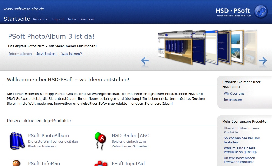Click the Jetzt testen! link
Screen dimensions: 272x166
pyautogui.click(x=46, y=54)
